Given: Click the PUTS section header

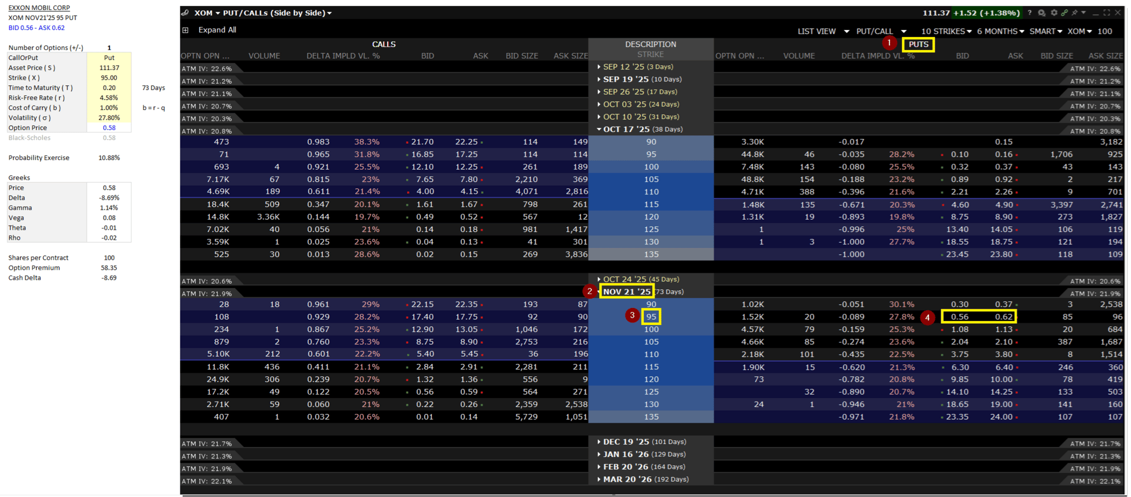Looking at the screenshot, I should (918, 44).
